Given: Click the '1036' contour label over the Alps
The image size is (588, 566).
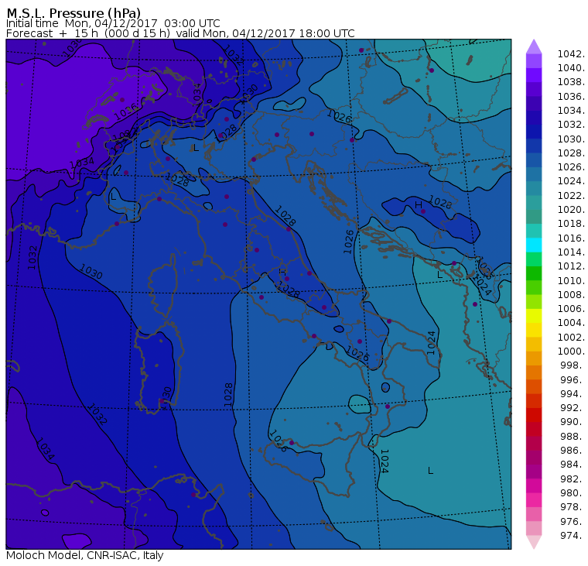Looking at the screenshot, I should coord(127,111).
